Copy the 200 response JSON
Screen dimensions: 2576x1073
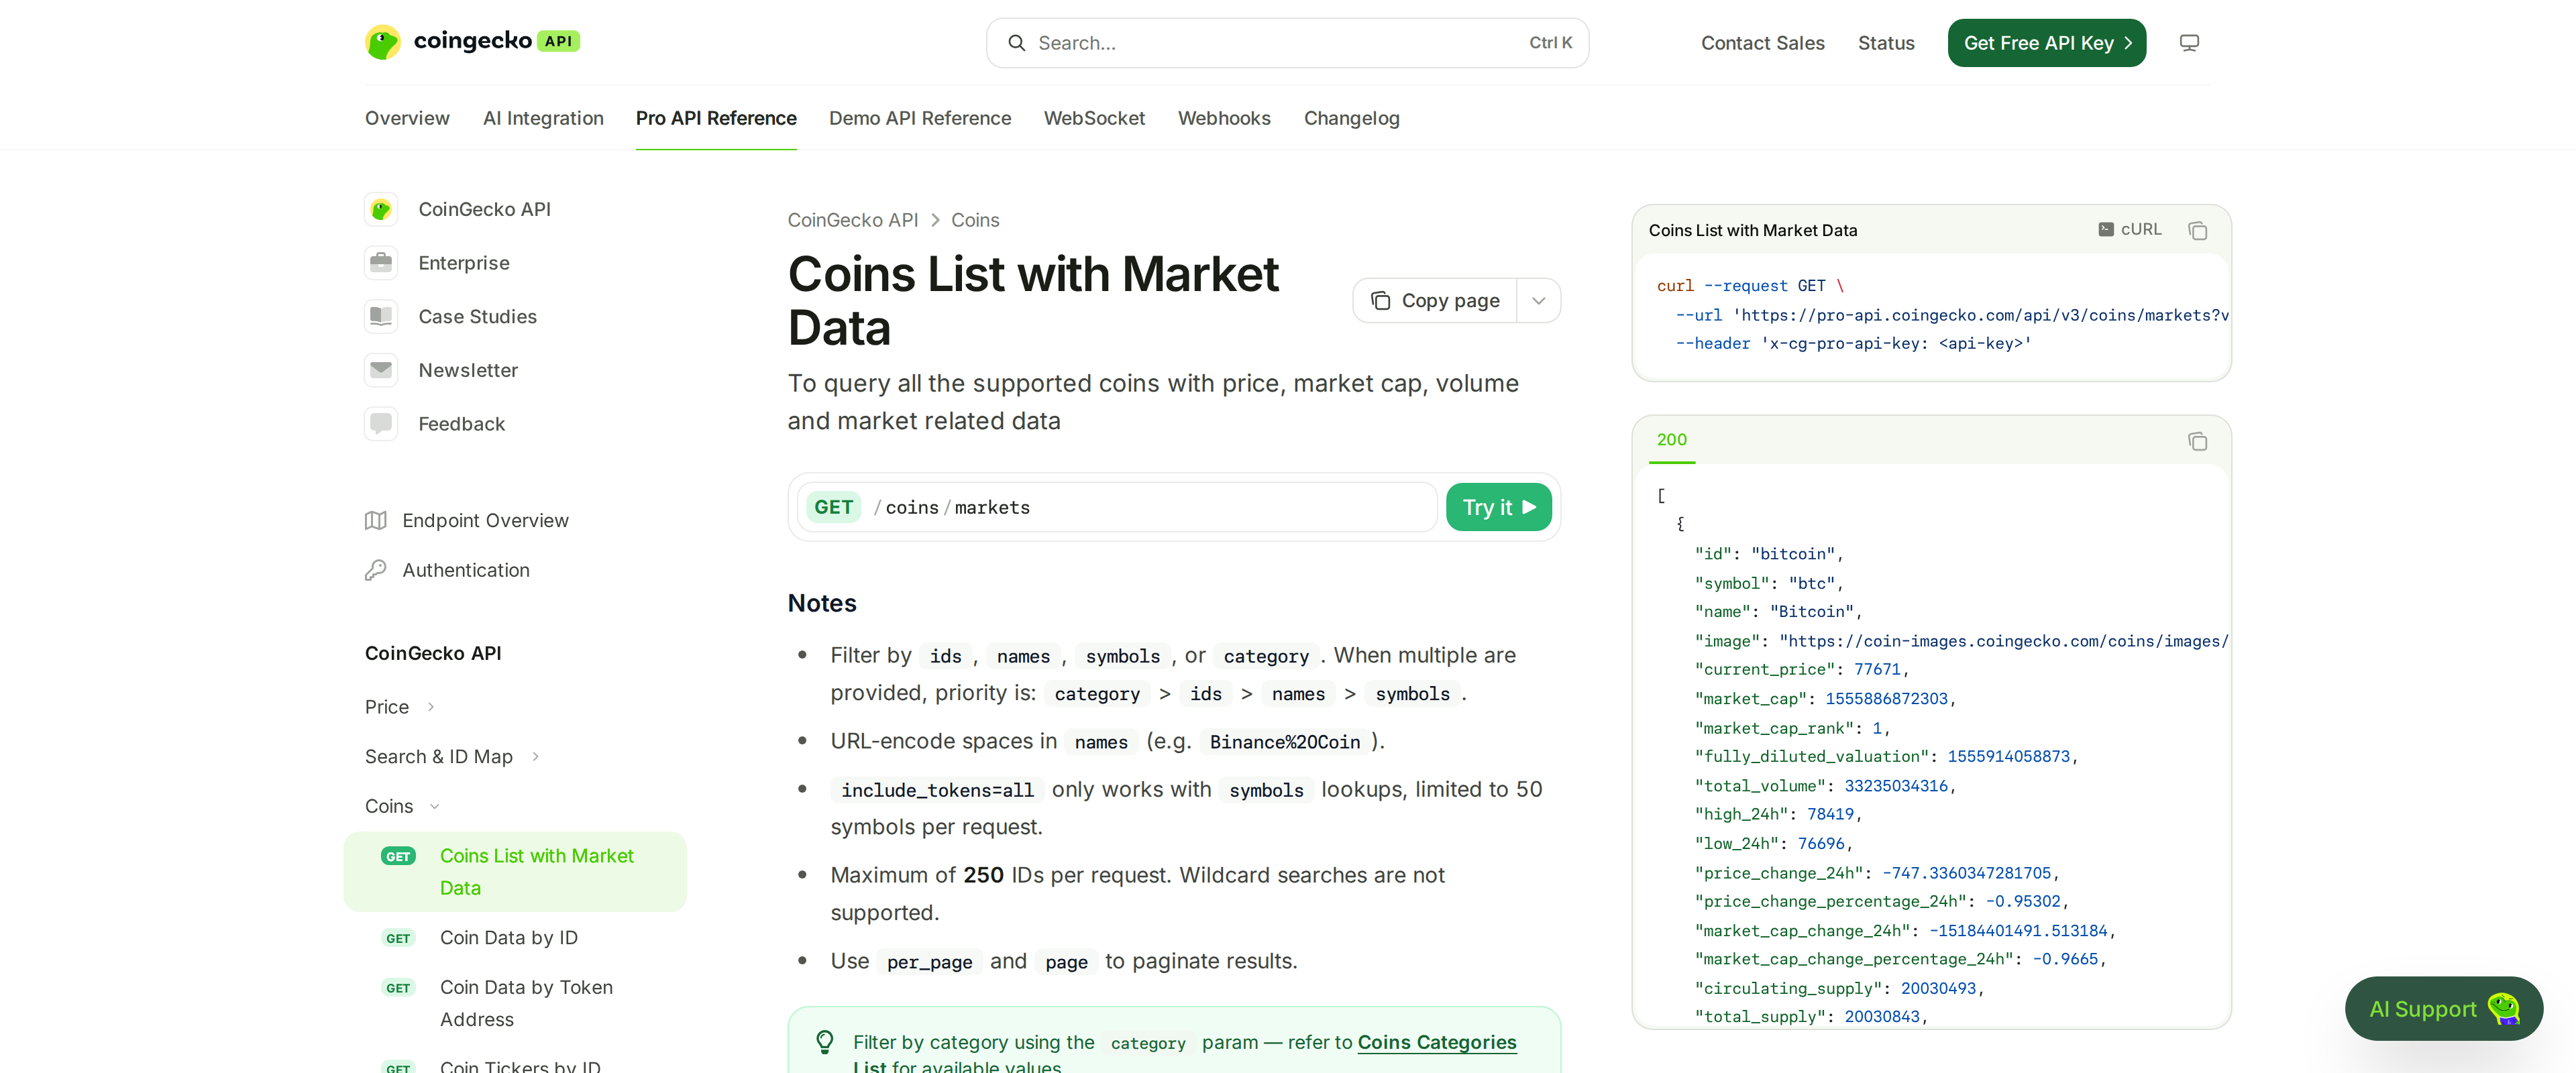2197,441
